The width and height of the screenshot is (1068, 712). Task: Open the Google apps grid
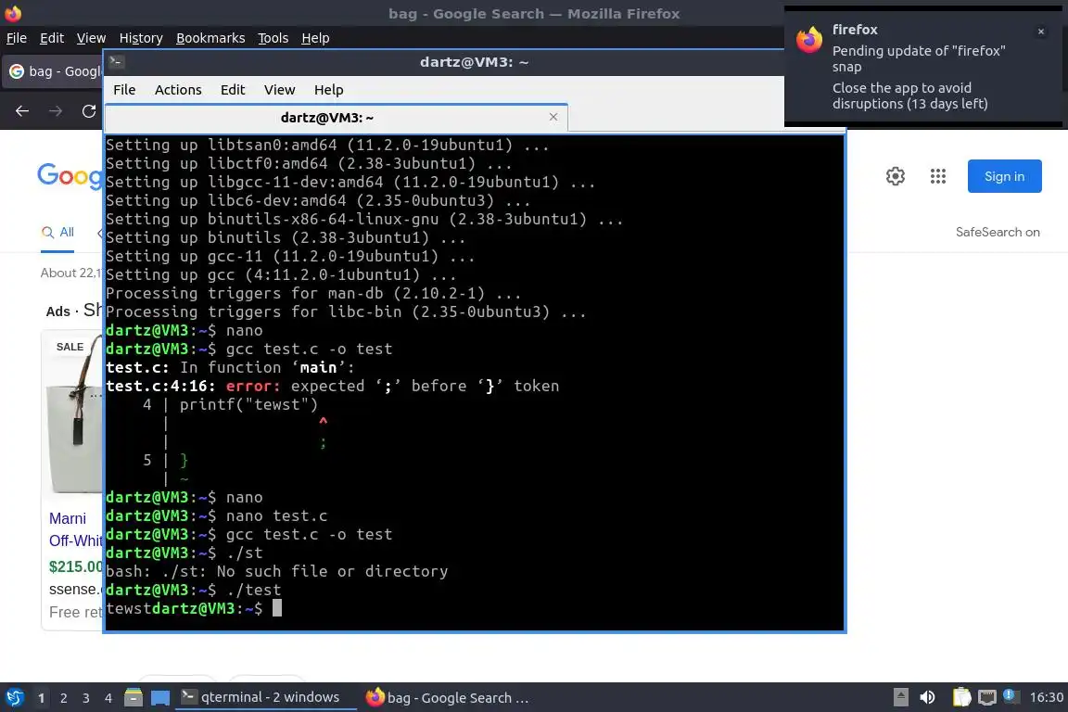click(938, 176)
